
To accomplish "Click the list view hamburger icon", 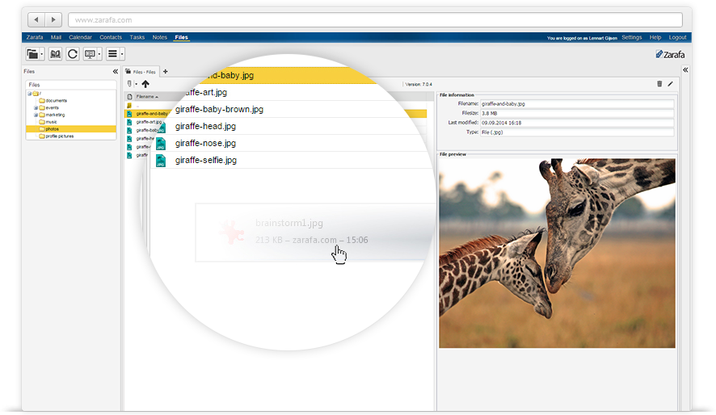I will click(x=112, y=54).
